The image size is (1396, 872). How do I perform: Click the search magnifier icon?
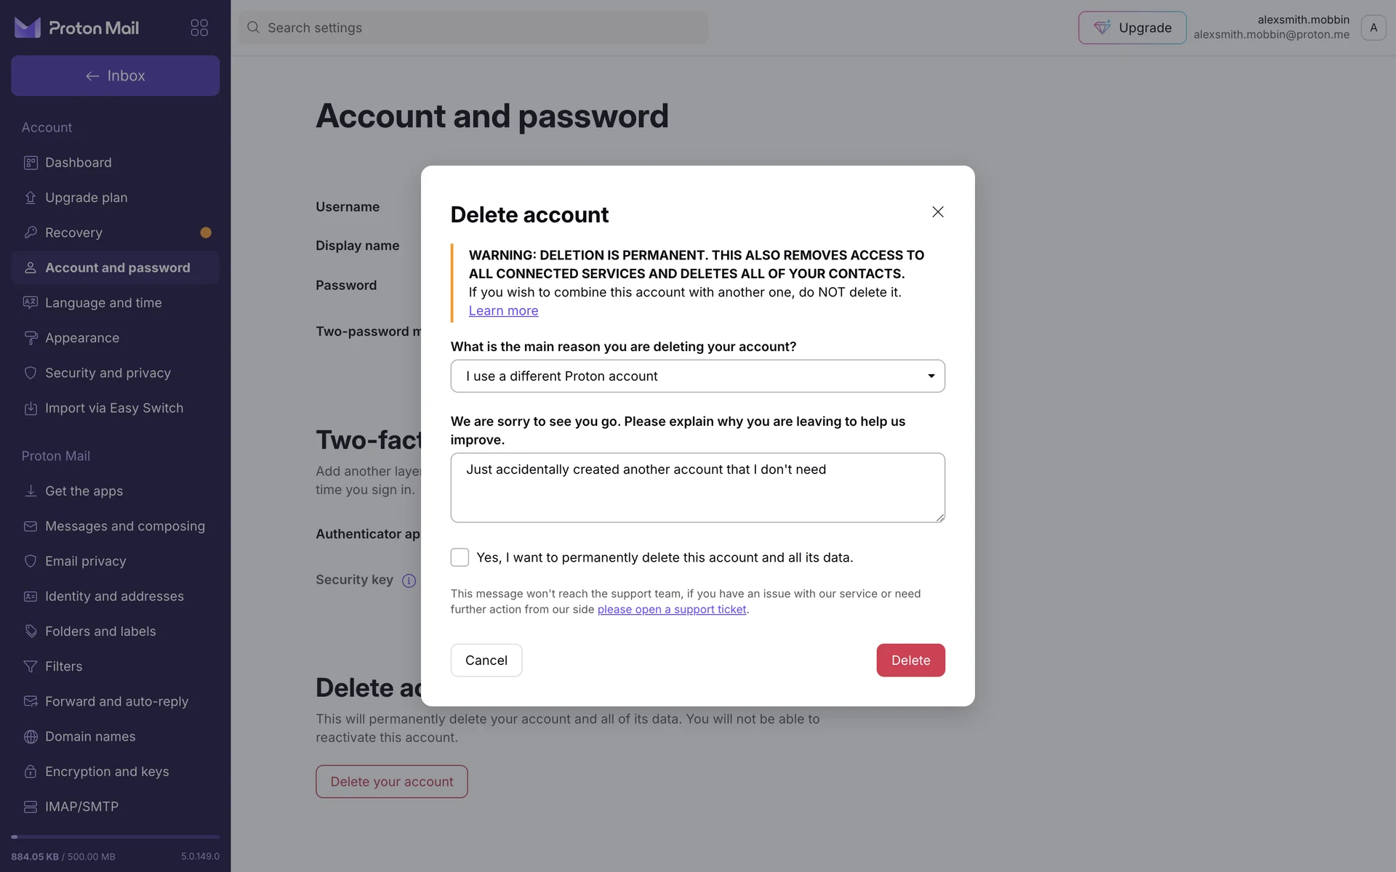tap(253, 28)
